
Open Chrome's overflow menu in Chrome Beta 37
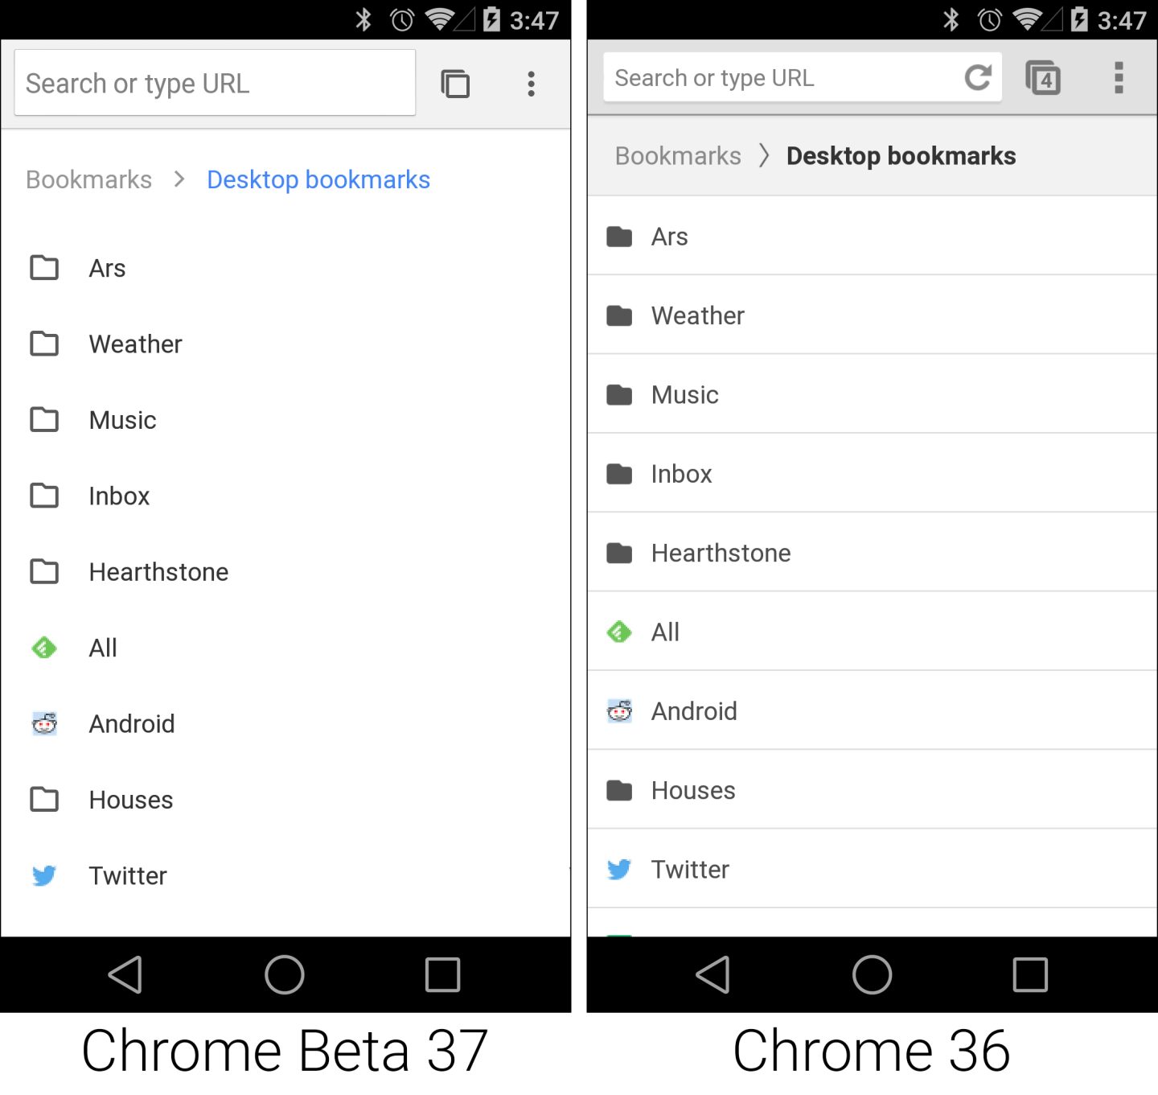pos(532,83)
